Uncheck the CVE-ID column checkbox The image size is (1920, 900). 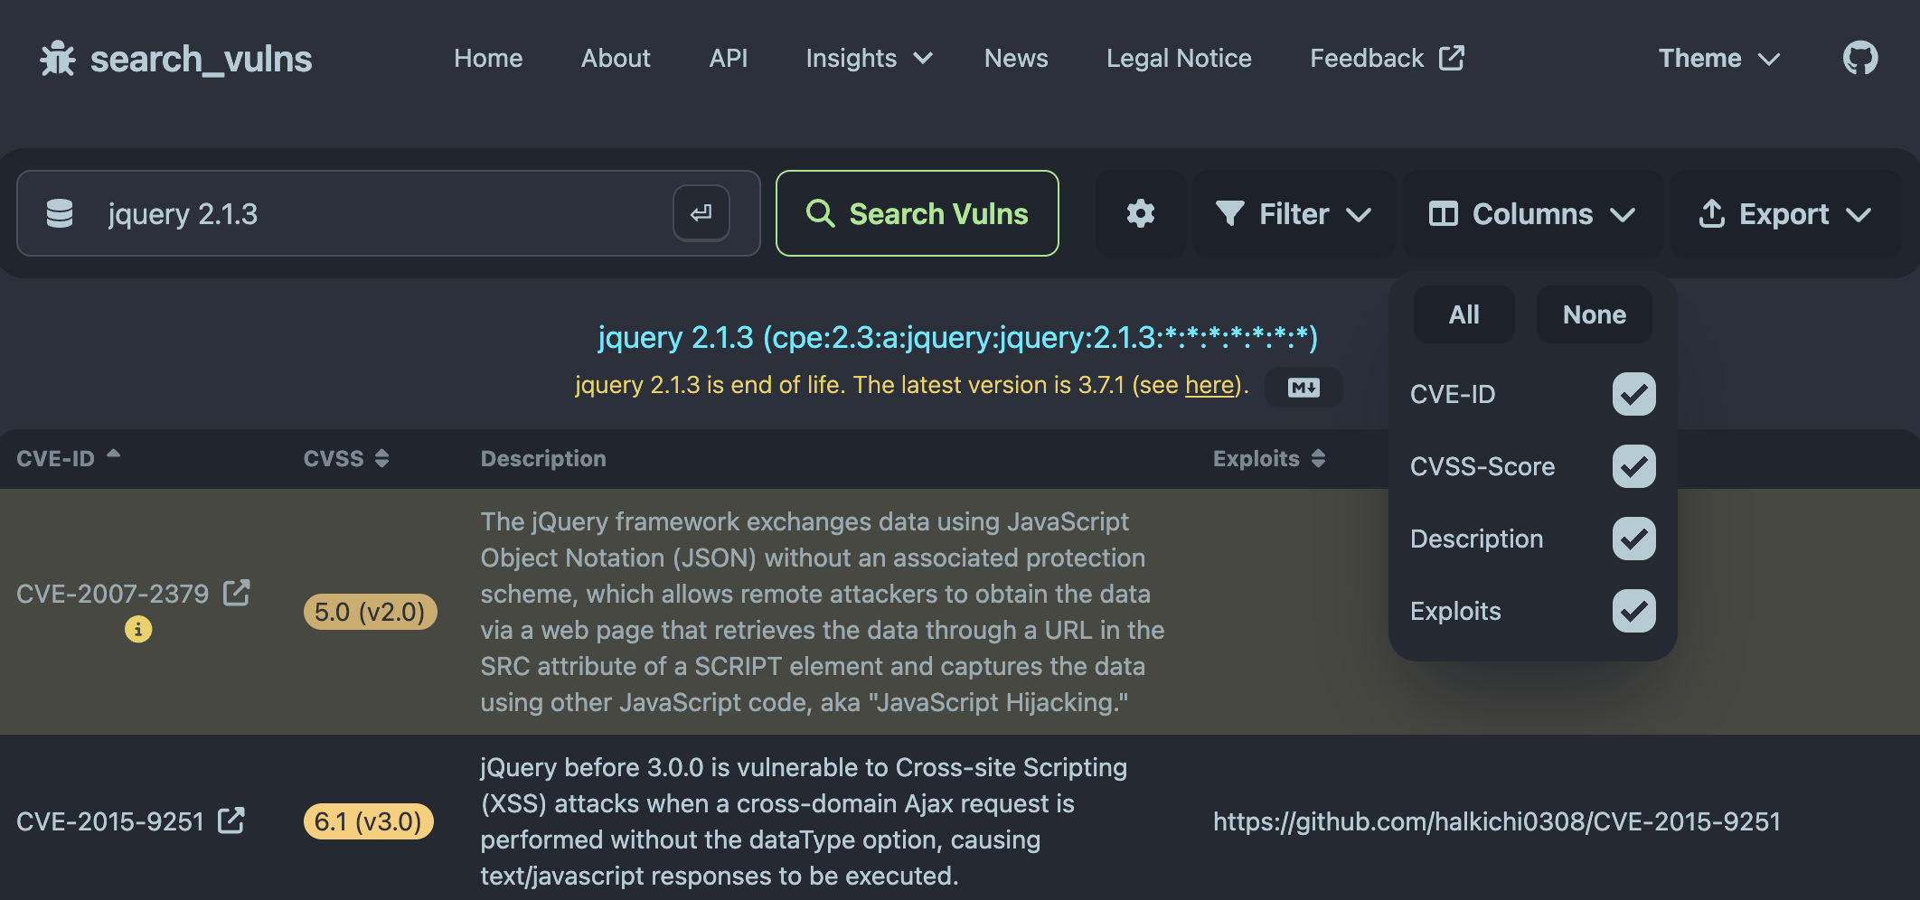click(x=1633, y=394)
